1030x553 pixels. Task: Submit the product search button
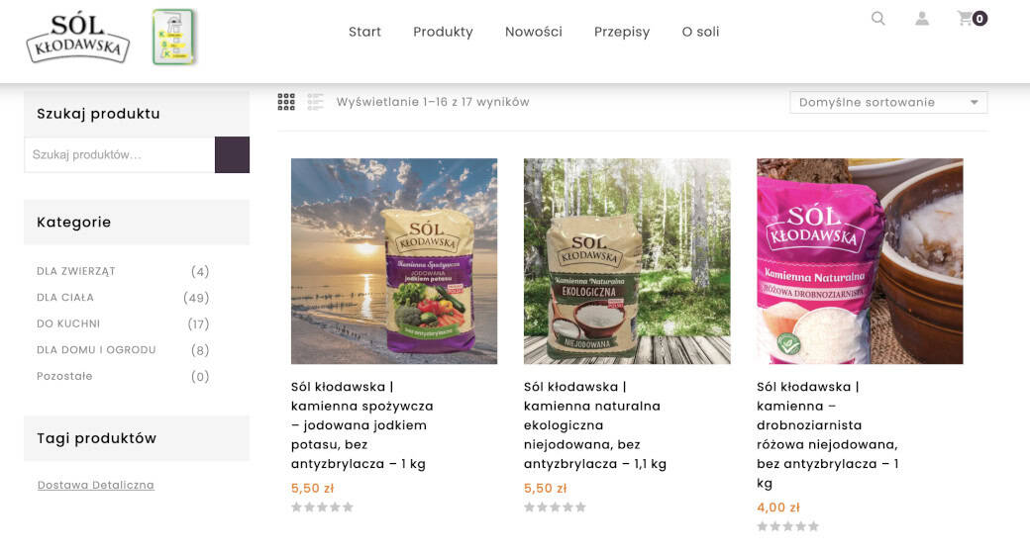pyautogui.click(x=233, y=155)
